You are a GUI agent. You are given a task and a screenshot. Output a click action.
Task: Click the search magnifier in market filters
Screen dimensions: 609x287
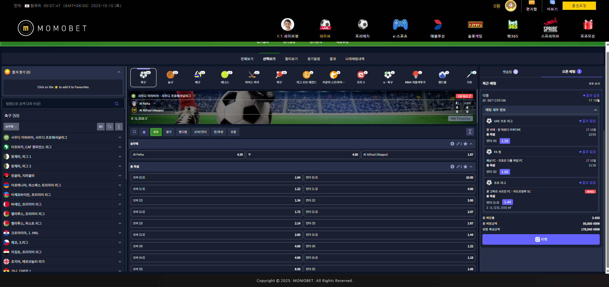coord(135,132)
